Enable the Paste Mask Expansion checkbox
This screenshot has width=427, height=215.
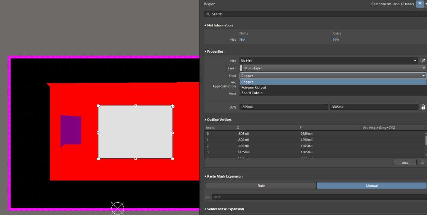pyautogui.click(x=208, y=198)
